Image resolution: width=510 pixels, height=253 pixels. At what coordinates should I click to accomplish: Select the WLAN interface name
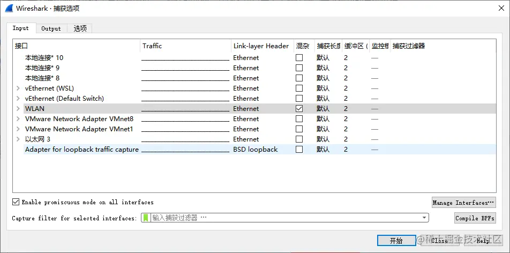pyautogui.click(x=34, y=108)
